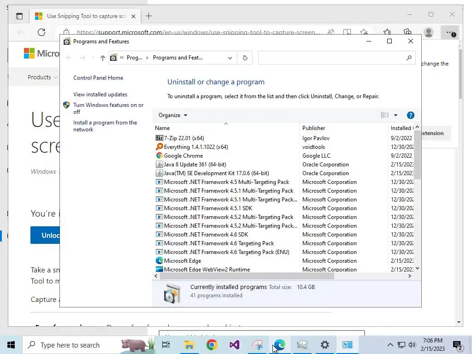Click the Edge page vertical scrollbar
This screenshot has width=472, height=354.
460,74
